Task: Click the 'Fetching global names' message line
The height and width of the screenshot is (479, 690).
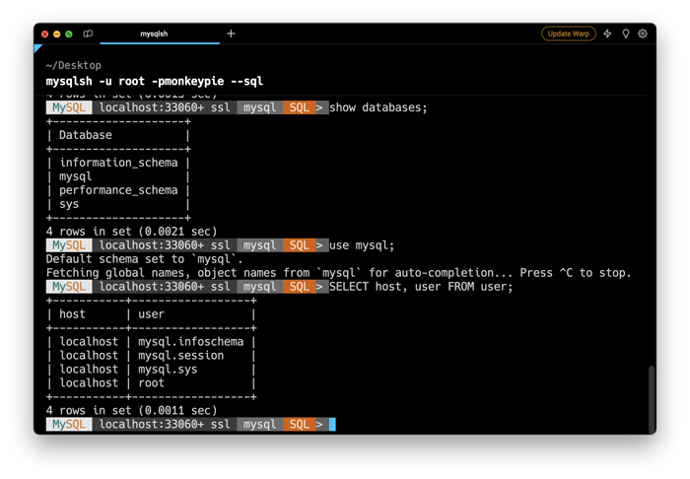Action: (x=338, y=273)
